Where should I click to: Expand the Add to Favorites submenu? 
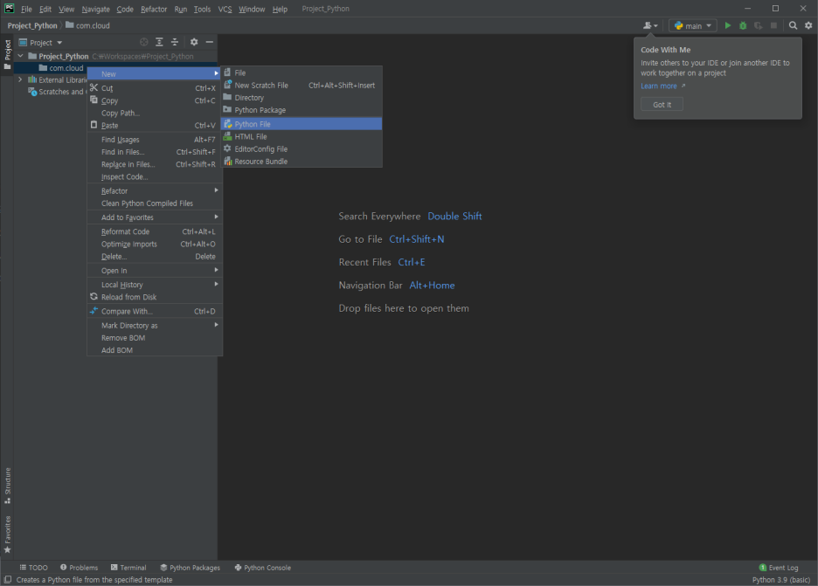point(155,217)
